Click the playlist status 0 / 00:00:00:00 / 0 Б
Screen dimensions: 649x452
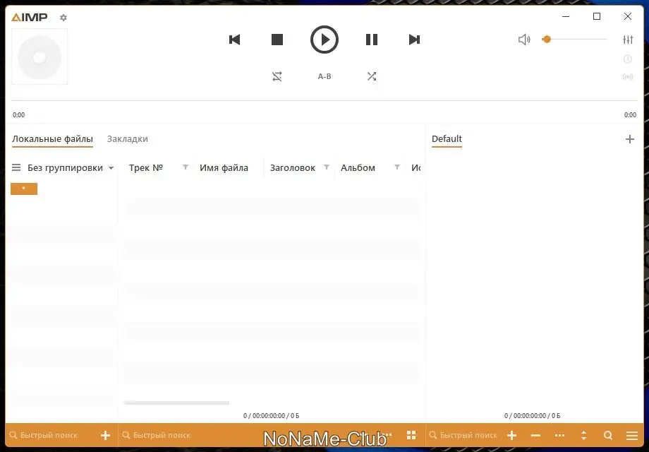coord(533,415)
